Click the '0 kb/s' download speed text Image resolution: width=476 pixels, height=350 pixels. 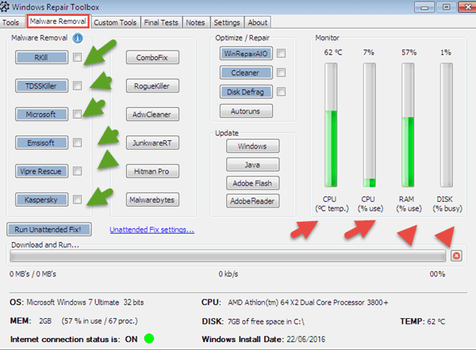[x=228, y=274]
